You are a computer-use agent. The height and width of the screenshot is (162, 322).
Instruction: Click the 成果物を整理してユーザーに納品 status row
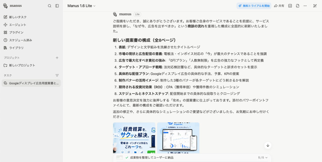(x=192, y=158)
